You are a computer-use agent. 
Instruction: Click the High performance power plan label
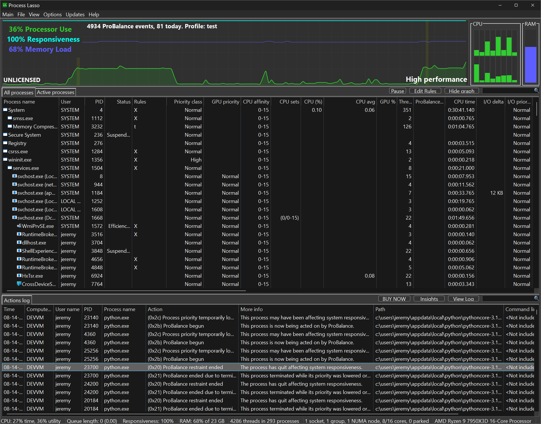[x=436, y=79]
